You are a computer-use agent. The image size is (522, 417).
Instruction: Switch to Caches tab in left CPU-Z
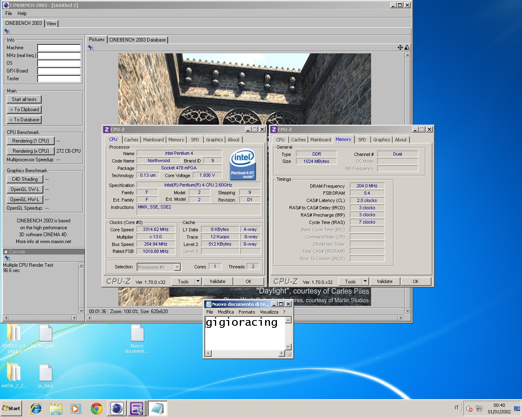click(131, 140)
